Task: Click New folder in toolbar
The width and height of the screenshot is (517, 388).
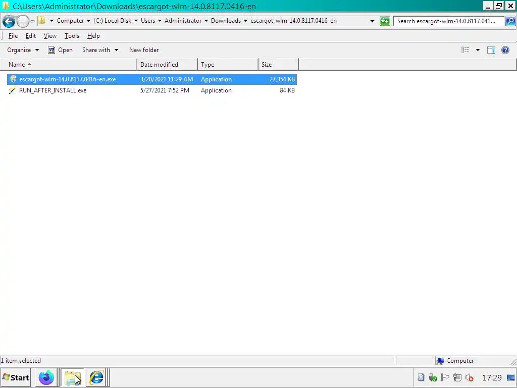Action: click(144, 50)
